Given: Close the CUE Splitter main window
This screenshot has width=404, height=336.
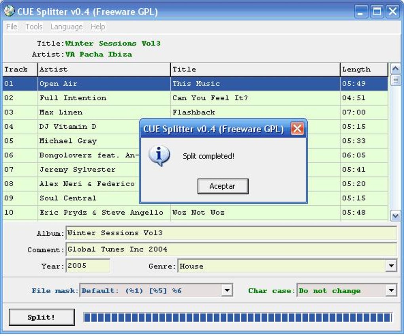Looking at the screenshot, I should (x=393, y=11).
